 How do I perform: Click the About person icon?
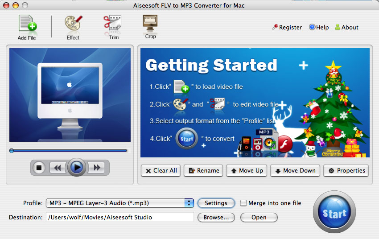pyautogui.click(x=338, y=27)
